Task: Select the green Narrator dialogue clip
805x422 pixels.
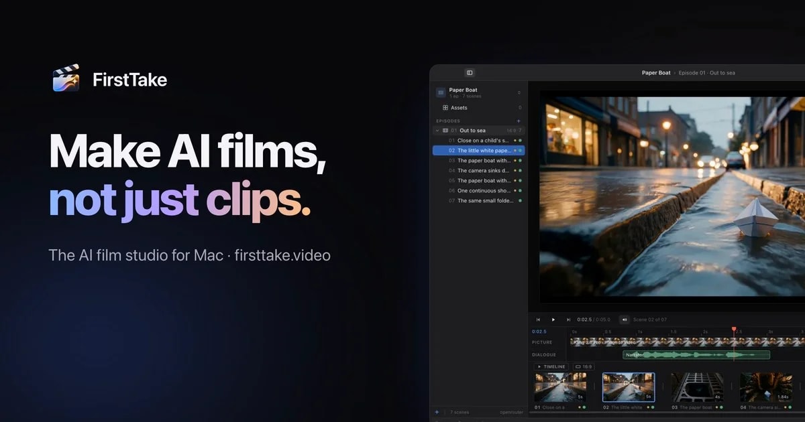Action: tap(697, 355)
